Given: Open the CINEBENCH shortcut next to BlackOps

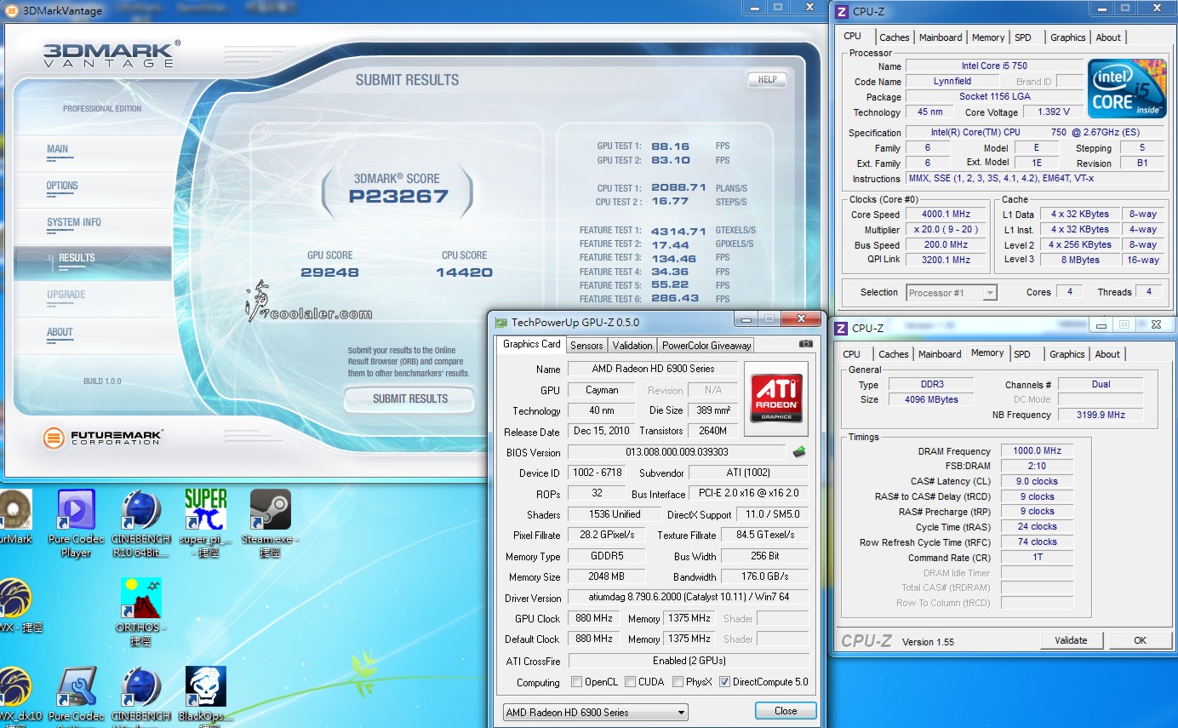Looking at the screenshot, I should [140, 695].
